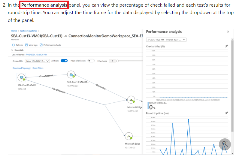This screenshot has width=239, height=160.
Task: Click the scrollbar down arrow in the panel
Action: pos(232,153)
